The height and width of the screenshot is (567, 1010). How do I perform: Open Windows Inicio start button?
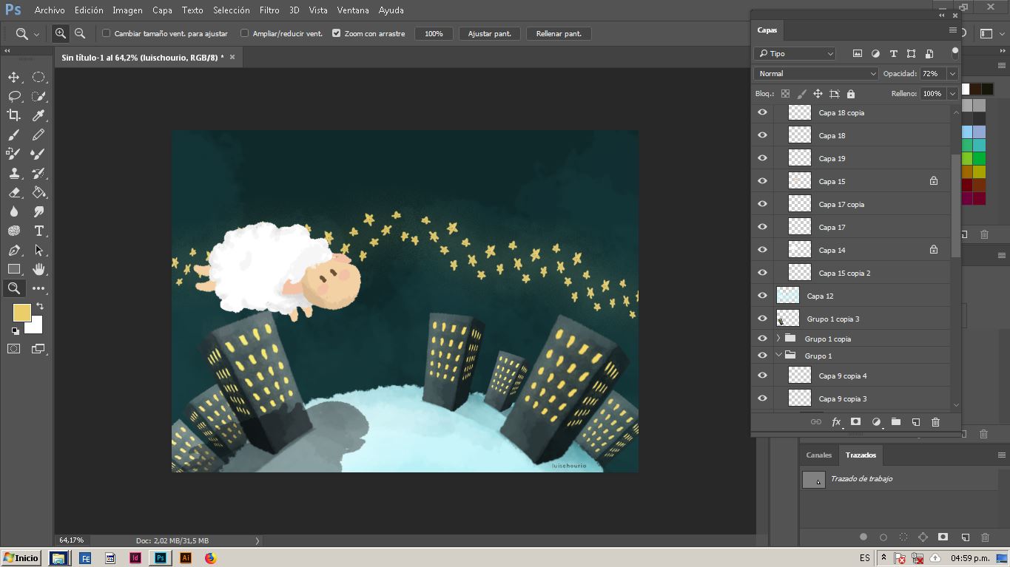pyautogui.click(x=21, y=558)
